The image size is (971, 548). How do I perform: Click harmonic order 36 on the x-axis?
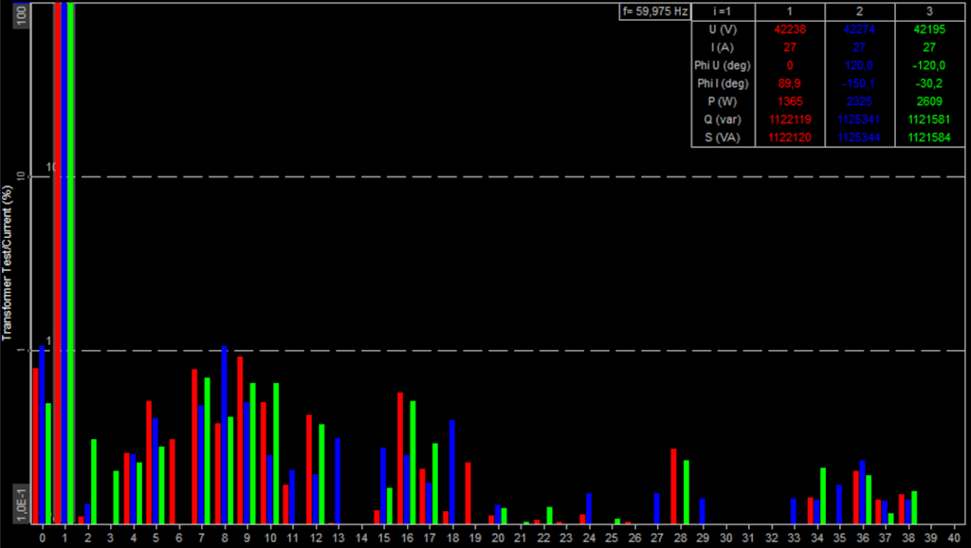pos(862,539)
